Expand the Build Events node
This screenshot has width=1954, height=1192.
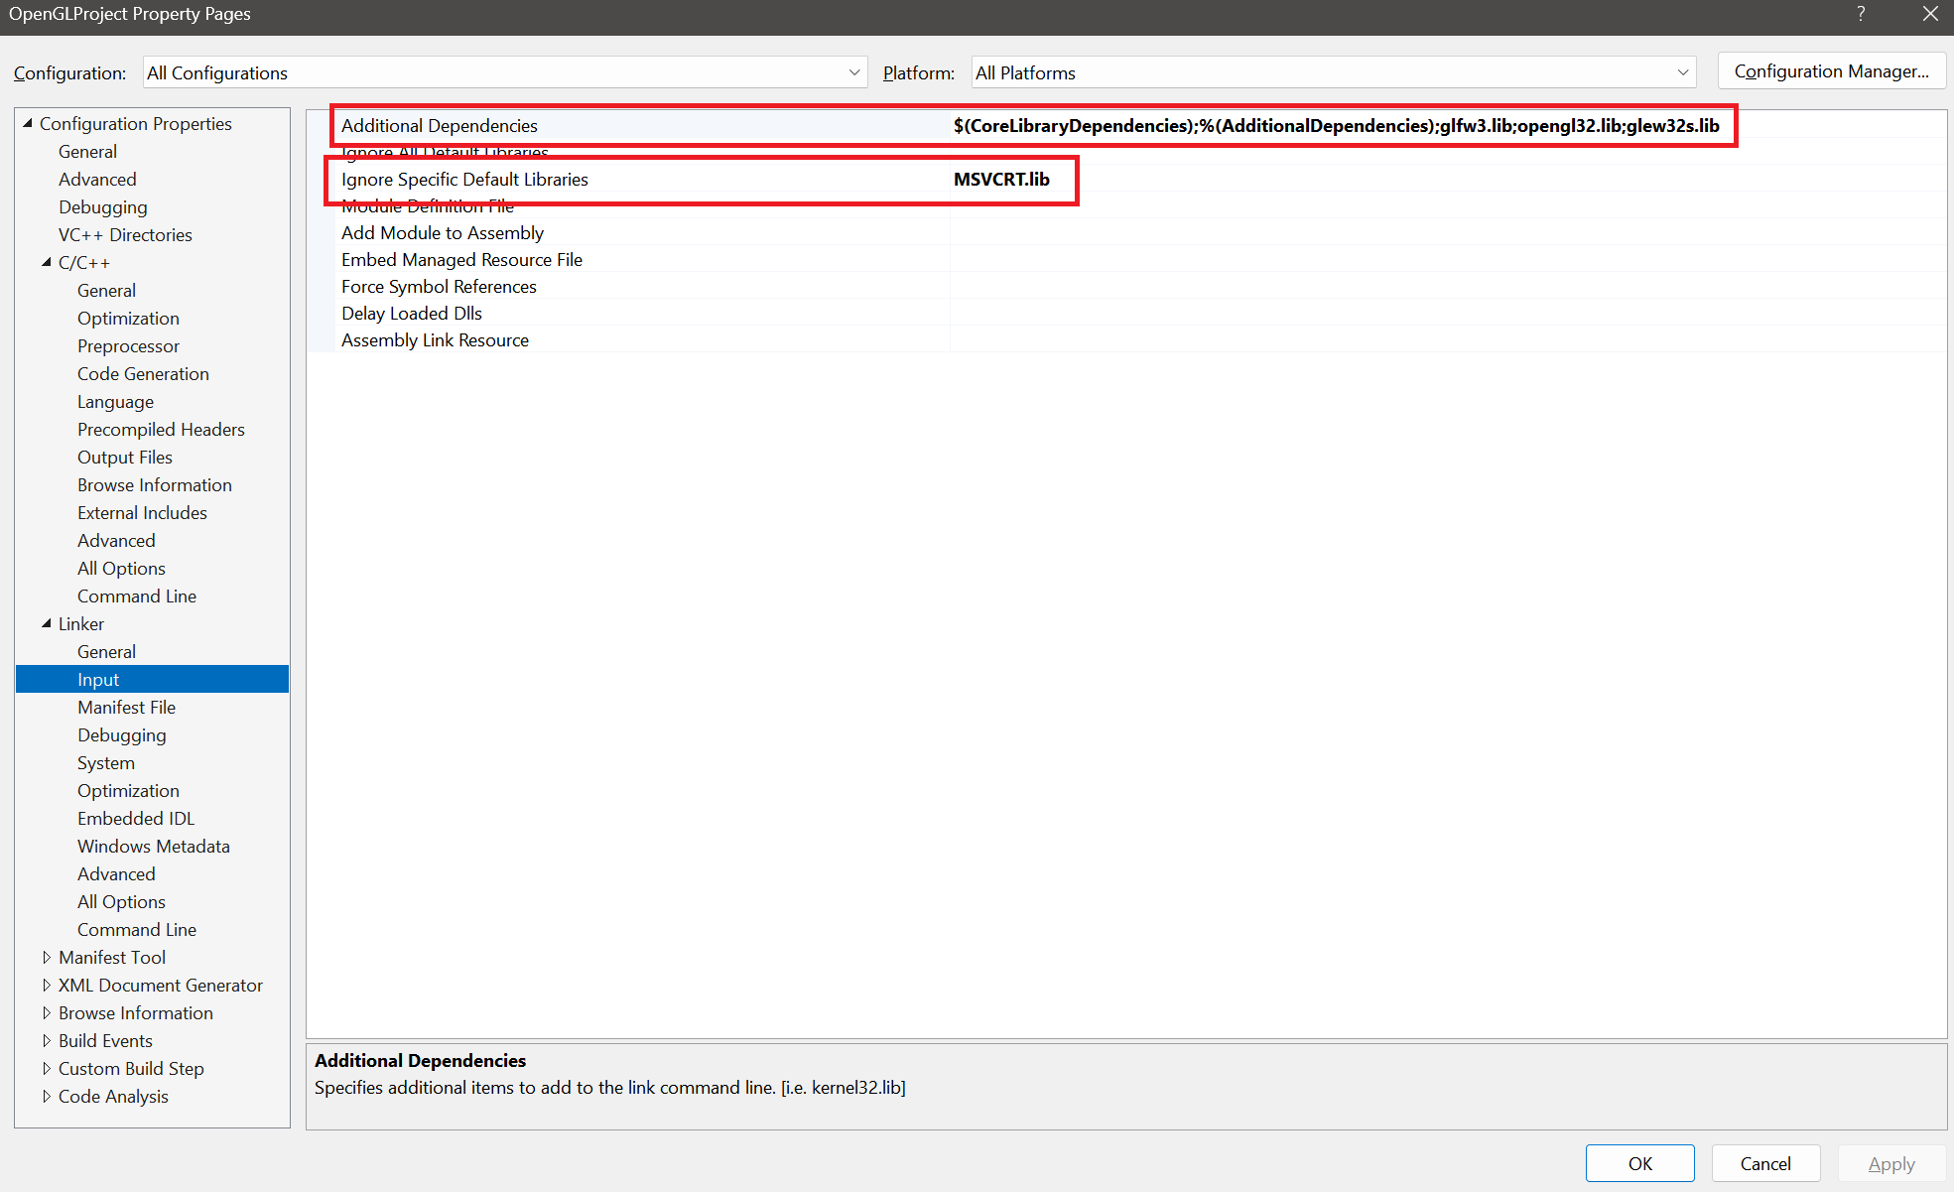pyautogui.click(x=47, y=1040)
